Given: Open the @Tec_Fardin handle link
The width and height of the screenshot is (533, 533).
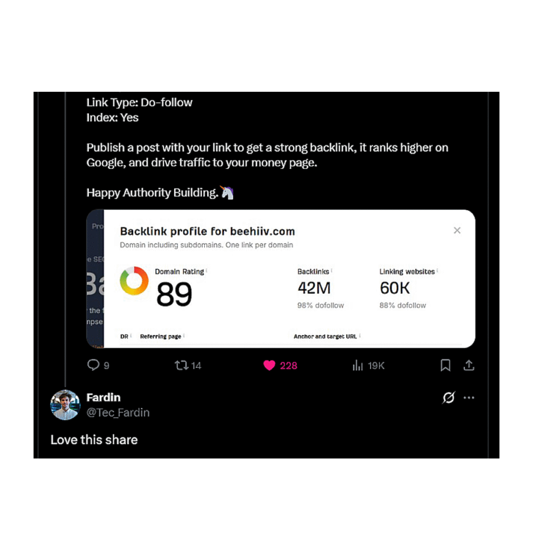Looking at the screenshot, I should pyautogui.click(x=118, y=412).
